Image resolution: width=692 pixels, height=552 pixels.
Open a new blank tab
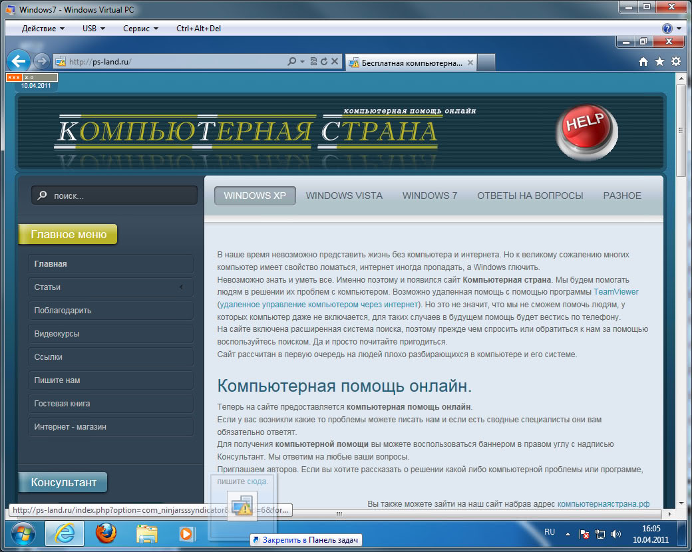coord(486,63)
